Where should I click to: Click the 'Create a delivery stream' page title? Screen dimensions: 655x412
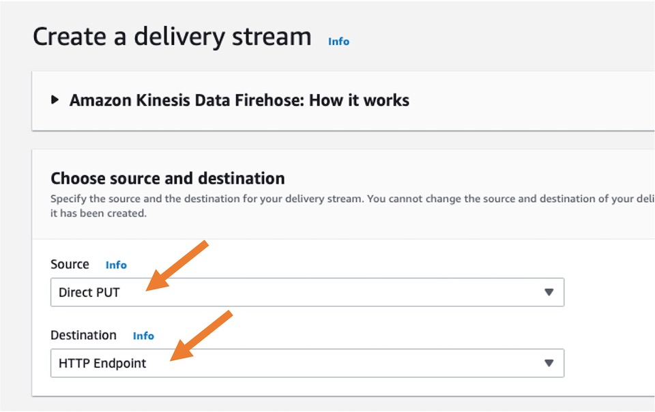(172, 37)
